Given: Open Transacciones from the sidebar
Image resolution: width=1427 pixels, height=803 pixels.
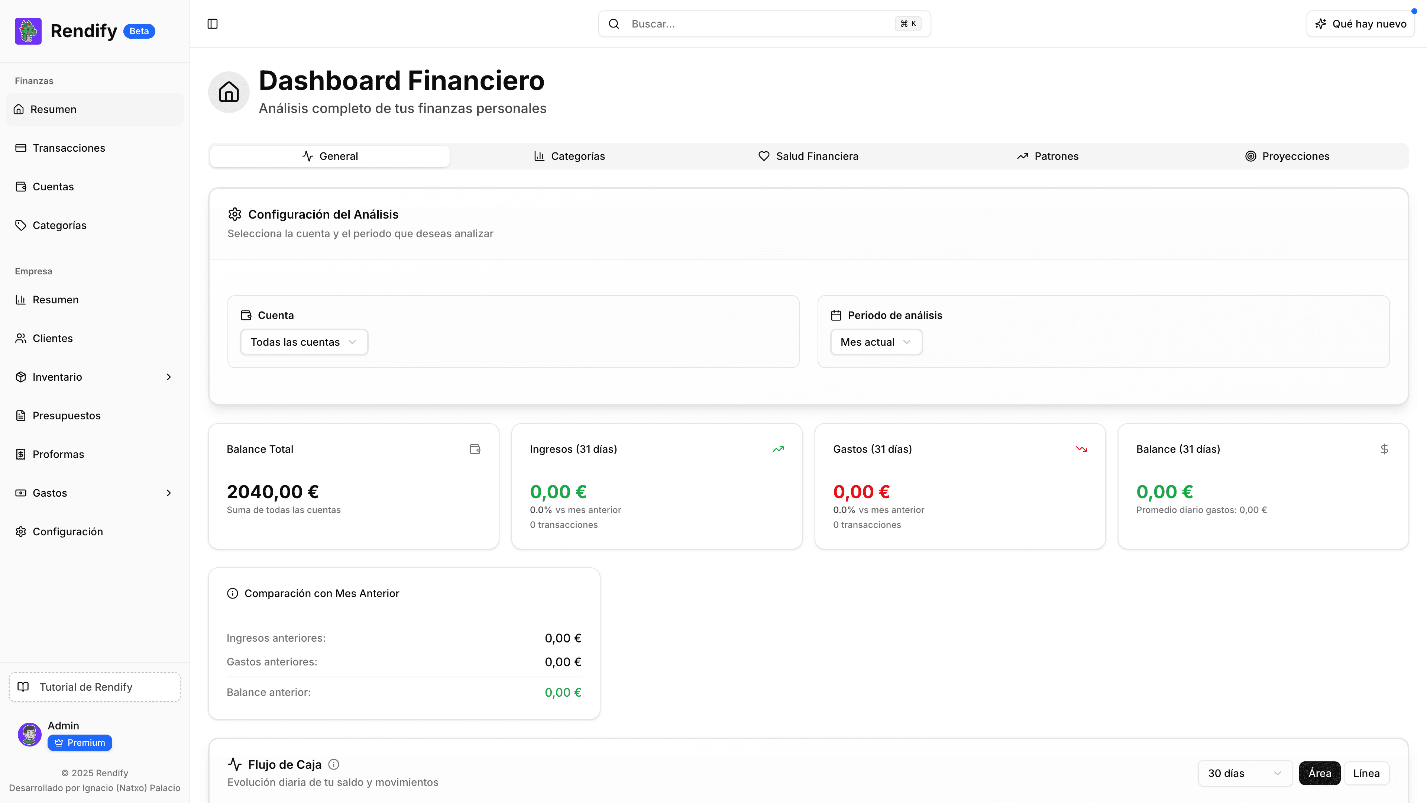Looking at the screenshot, I should pos(69,148).
